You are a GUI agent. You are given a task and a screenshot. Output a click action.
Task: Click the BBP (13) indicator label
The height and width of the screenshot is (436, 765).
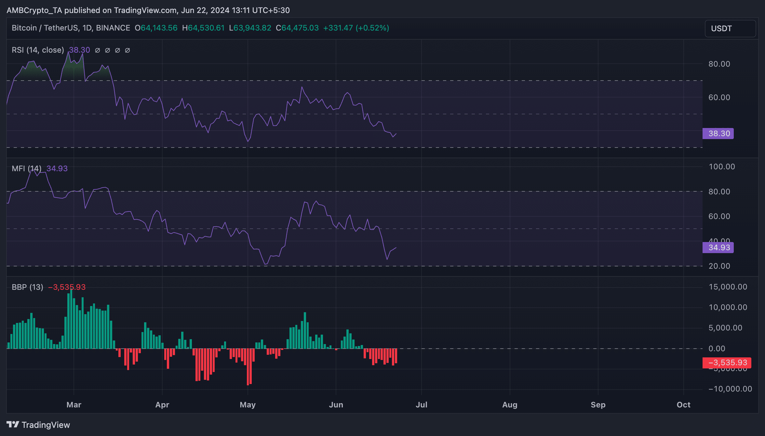click(x=27, y=287)
